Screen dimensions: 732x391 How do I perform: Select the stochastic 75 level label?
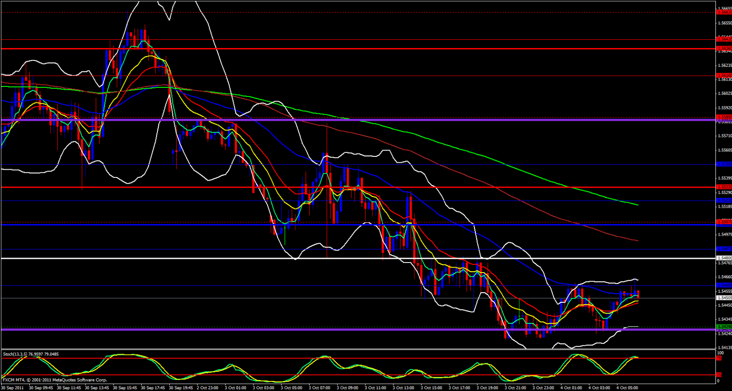[x=719, y=359]
